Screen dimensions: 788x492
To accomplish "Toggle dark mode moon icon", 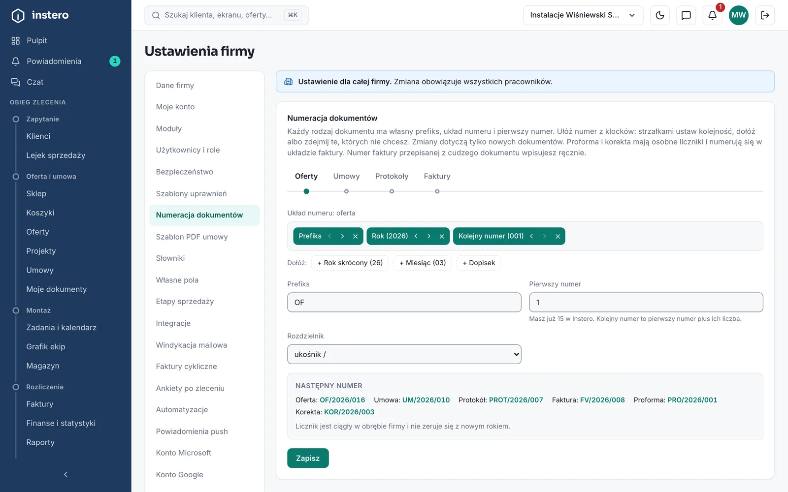I will pyautogui.click(x=660, y=15).
